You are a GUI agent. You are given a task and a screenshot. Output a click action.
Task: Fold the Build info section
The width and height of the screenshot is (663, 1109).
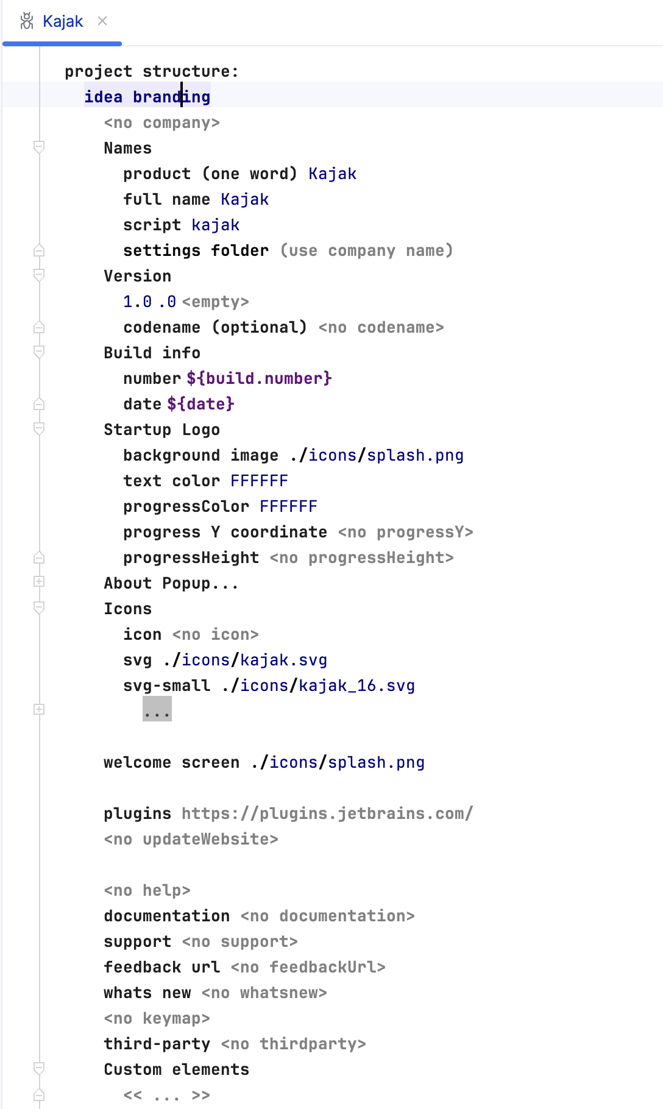pos(39,352)
